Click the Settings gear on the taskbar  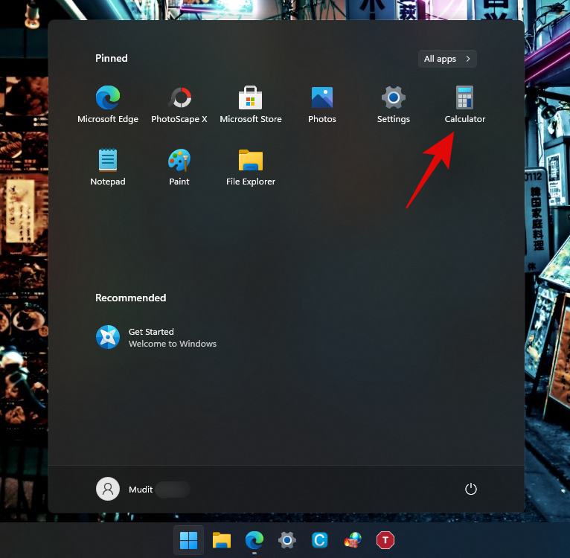click(x=287, y=540)
